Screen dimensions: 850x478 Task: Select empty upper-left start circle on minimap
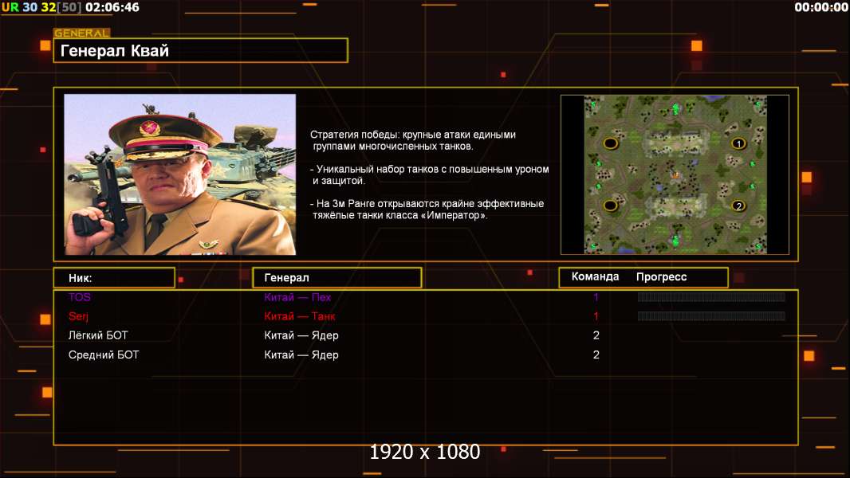[611, 143]
